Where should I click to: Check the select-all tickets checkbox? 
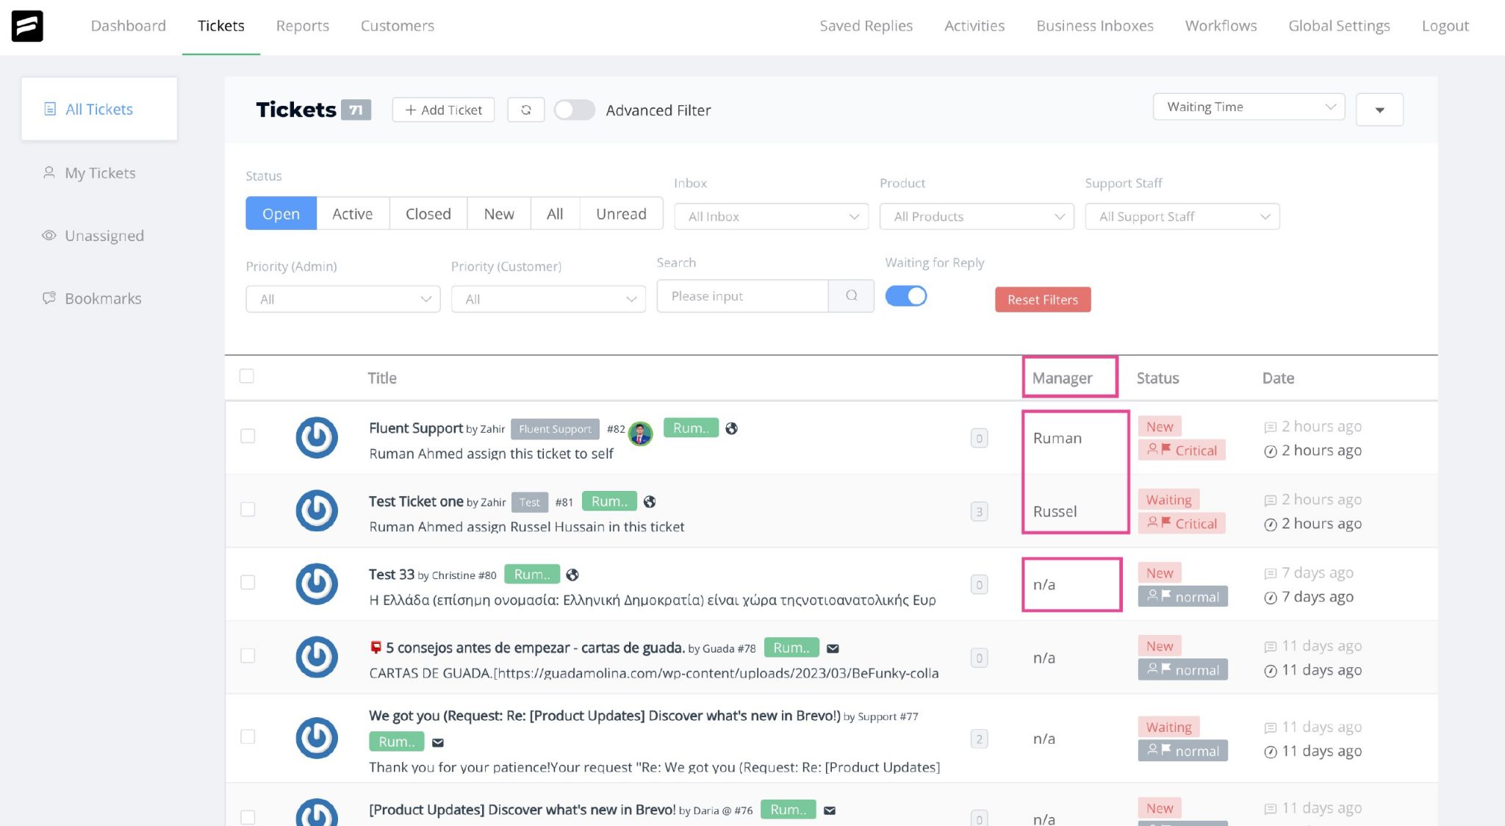(x=247, y=376)
